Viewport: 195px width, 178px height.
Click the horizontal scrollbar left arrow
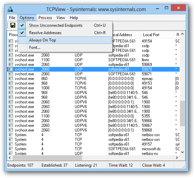click(x=10, y=158)
